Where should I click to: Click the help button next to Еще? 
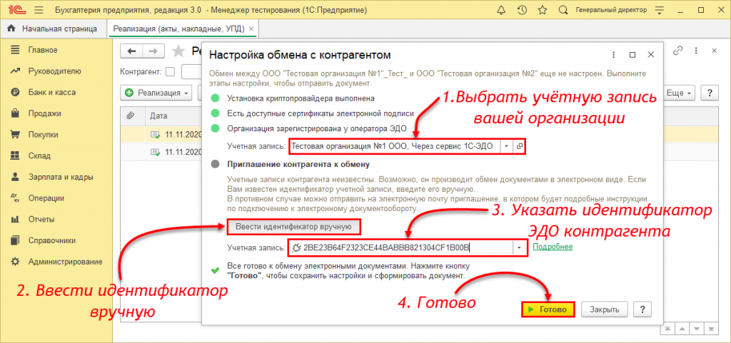coord(710,93)
